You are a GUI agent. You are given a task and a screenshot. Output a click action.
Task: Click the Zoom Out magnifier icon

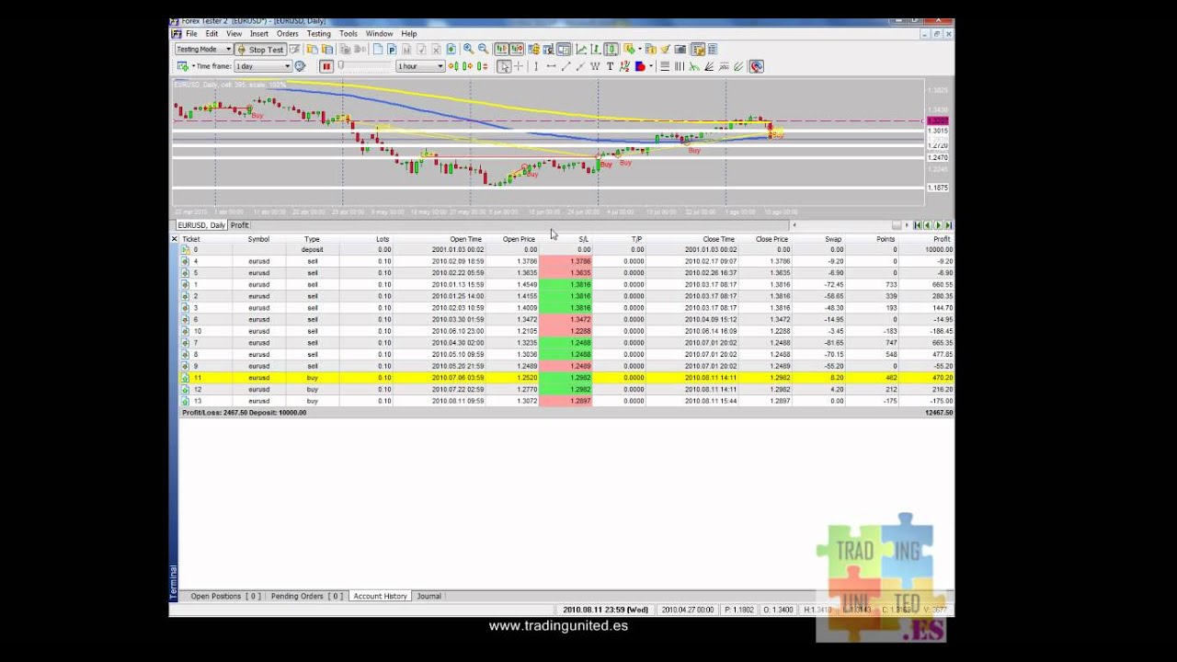tap(483, 49)
